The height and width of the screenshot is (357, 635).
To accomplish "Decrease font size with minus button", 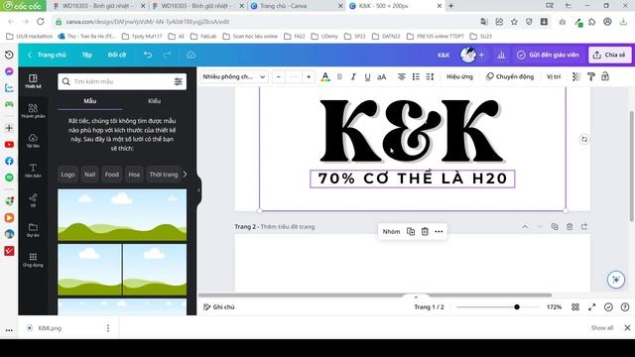I will [x=279, y=76].
